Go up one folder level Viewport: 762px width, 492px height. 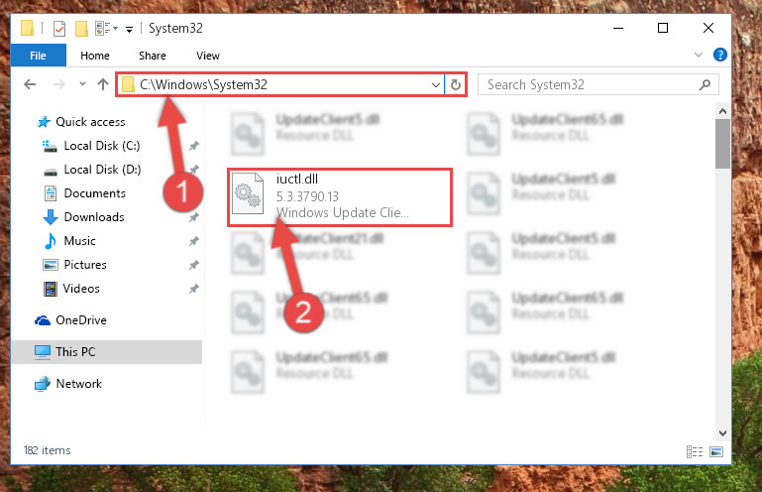click(x=102, y=84)
